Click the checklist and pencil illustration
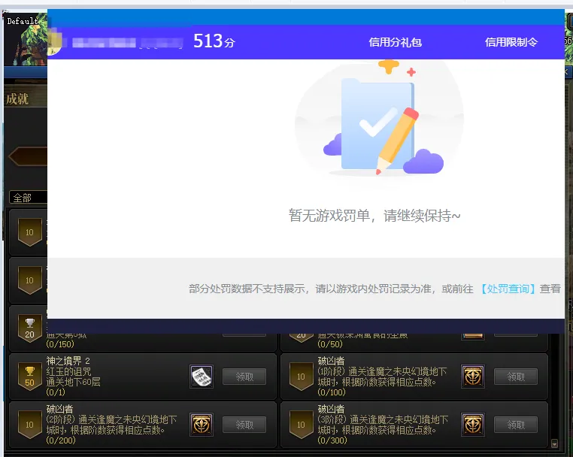The image size is (573, 457). (380, 119)
